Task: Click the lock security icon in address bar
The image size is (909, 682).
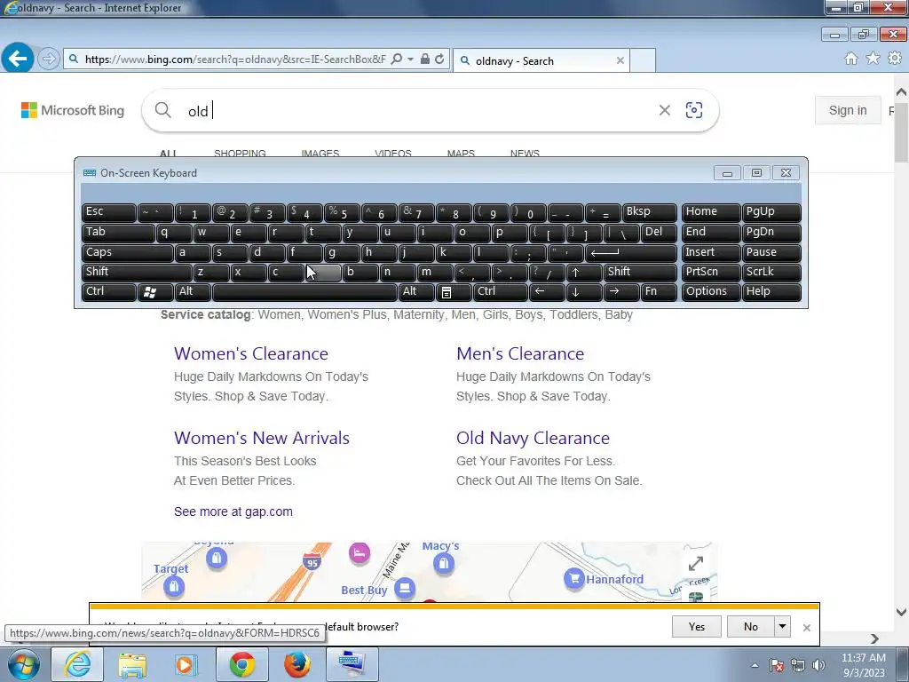Action: [425, 59]
